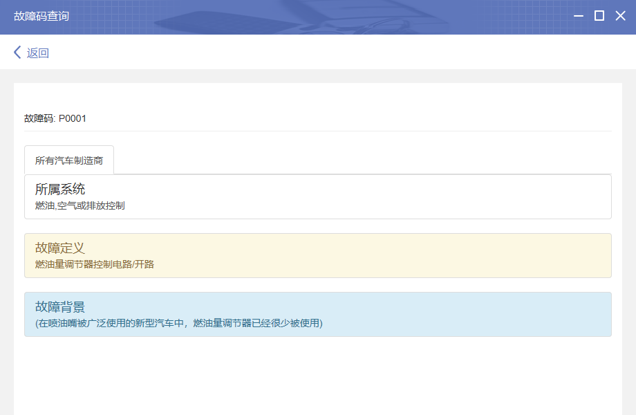Close the 故障码查询 window

point(620,16)
